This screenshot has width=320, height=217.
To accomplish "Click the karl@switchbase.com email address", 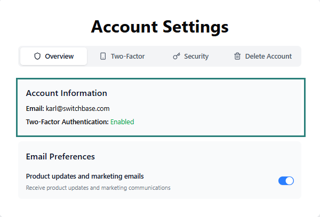I will tap(78, 108).
